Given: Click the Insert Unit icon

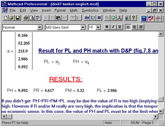Looking at the screenshot, I should tap(93, 18).
